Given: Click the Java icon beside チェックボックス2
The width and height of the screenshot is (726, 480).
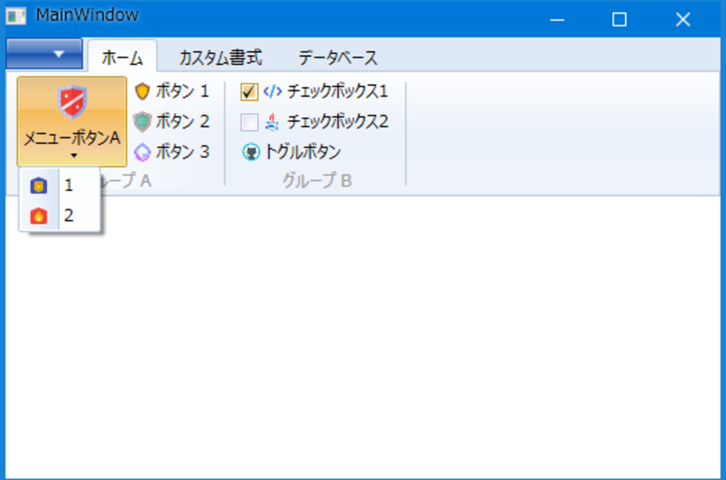Looking at the screenshot, I should tap(272, 122).
